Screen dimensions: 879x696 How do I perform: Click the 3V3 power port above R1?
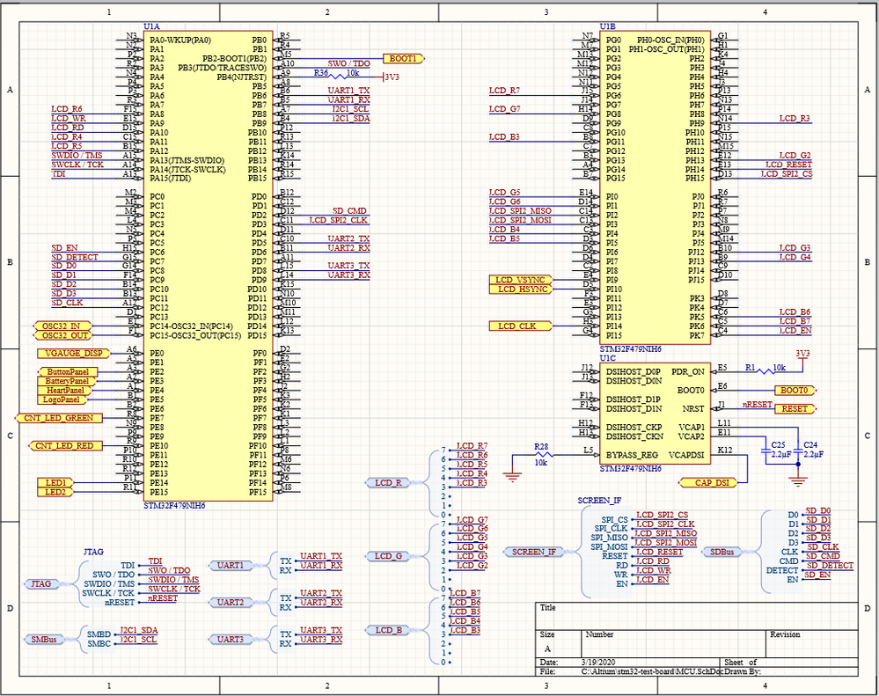coord(802,355)
